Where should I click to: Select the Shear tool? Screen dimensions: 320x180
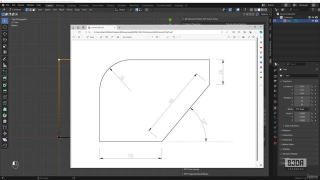[x=4, y=140]
